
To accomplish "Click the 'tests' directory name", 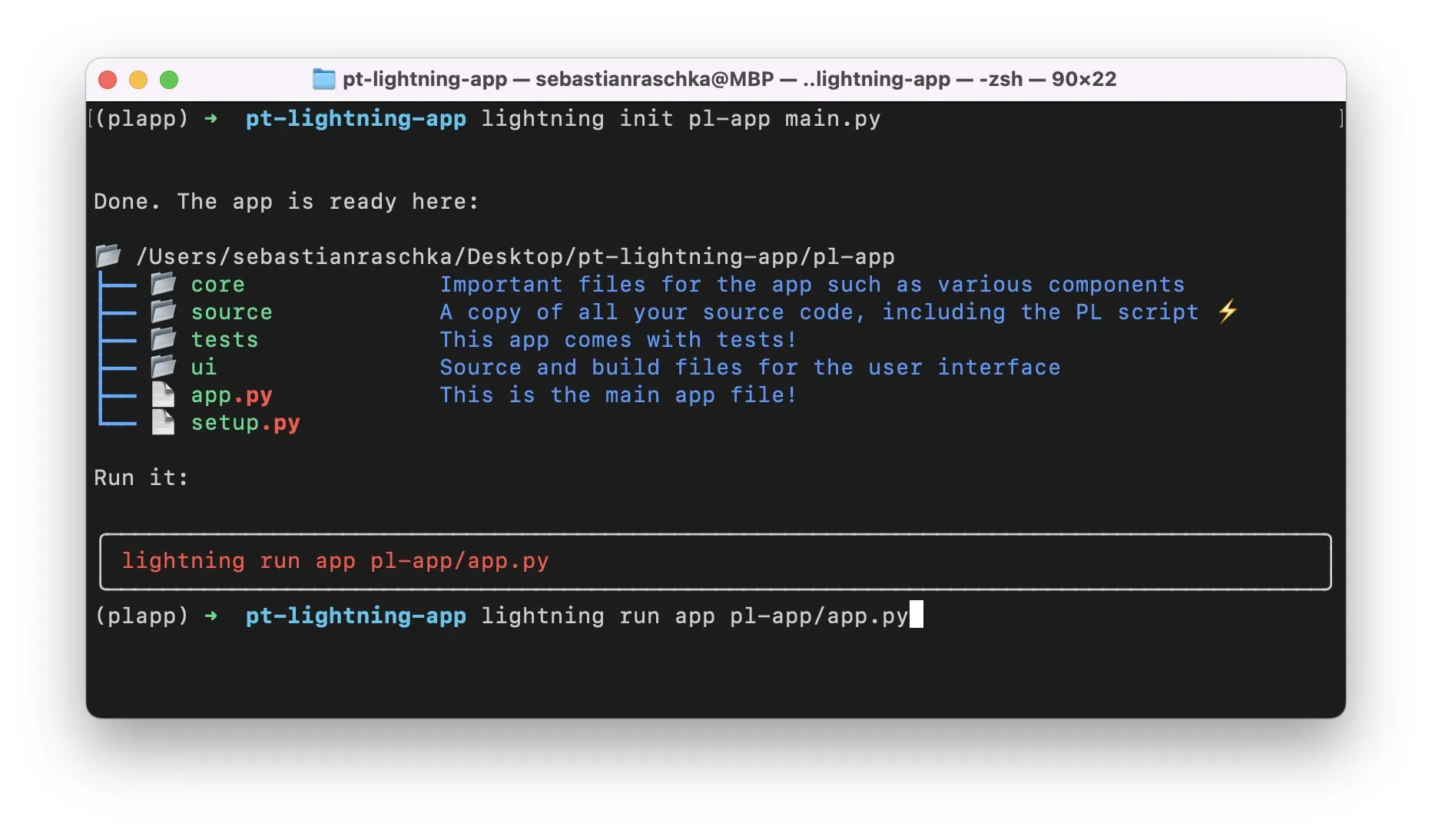I will pyautogui.click(x=225, y=340).
